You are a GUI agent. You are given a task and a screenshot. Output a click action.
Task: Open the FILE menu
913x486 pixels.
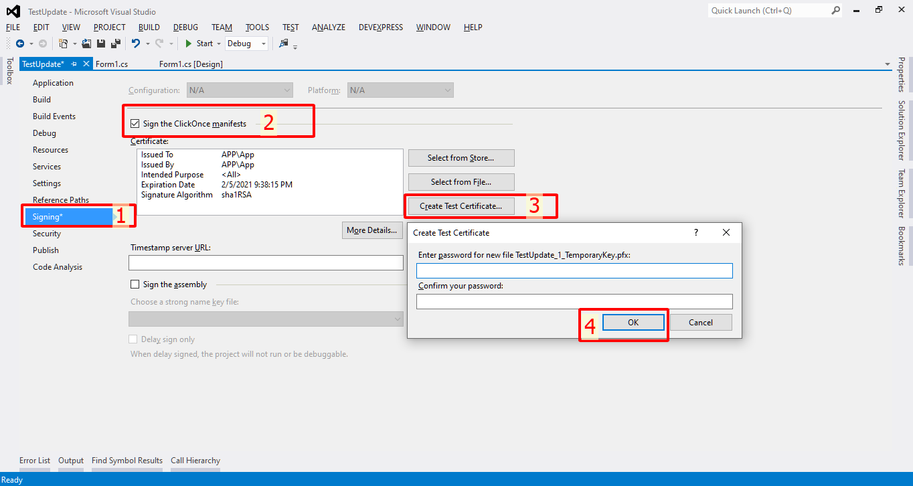point(13,27)
